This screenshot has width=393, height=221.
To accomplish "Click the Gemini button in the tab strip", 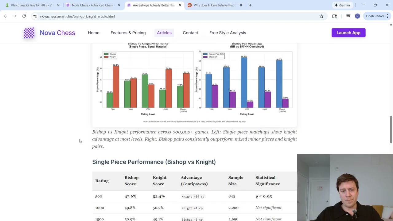I will (x=342, y=5).
